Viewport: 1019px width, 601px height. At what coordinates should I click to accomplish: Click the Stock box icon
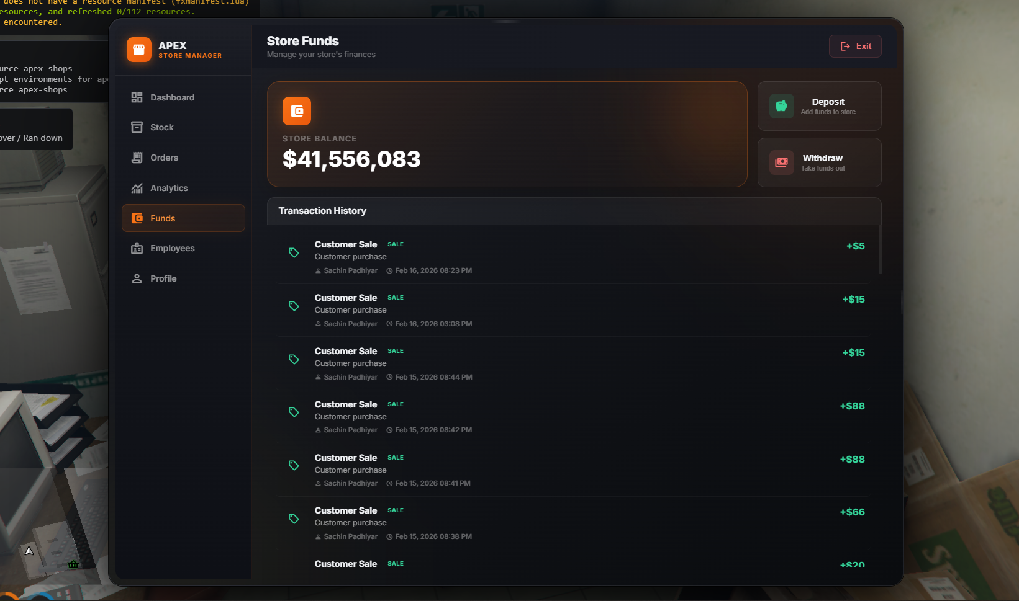(137, 127)
